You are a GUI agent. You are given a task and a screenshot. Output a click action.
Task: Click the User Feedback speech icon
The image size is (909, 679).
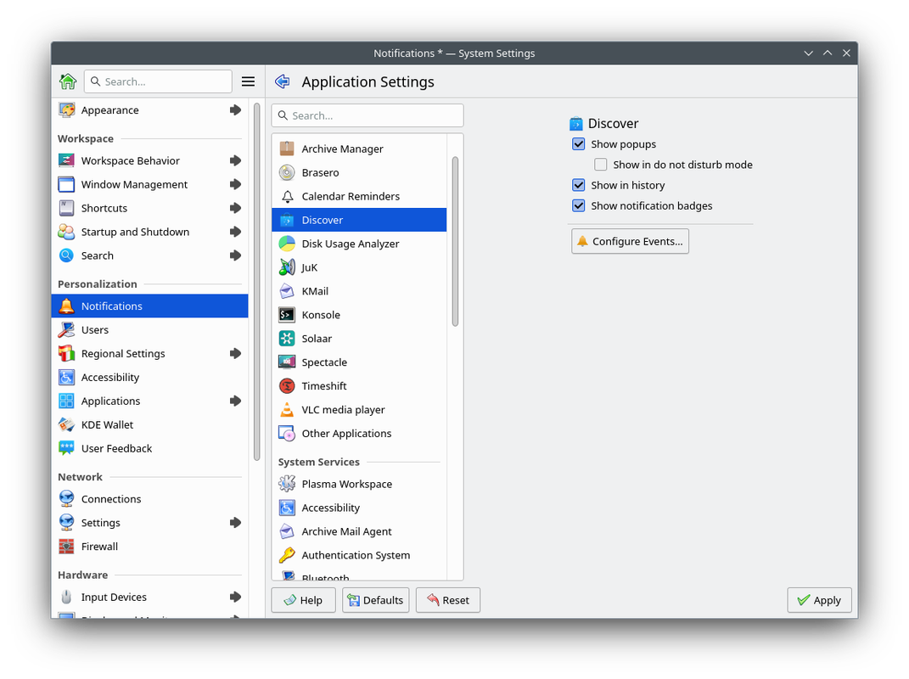tap(67, 448)
